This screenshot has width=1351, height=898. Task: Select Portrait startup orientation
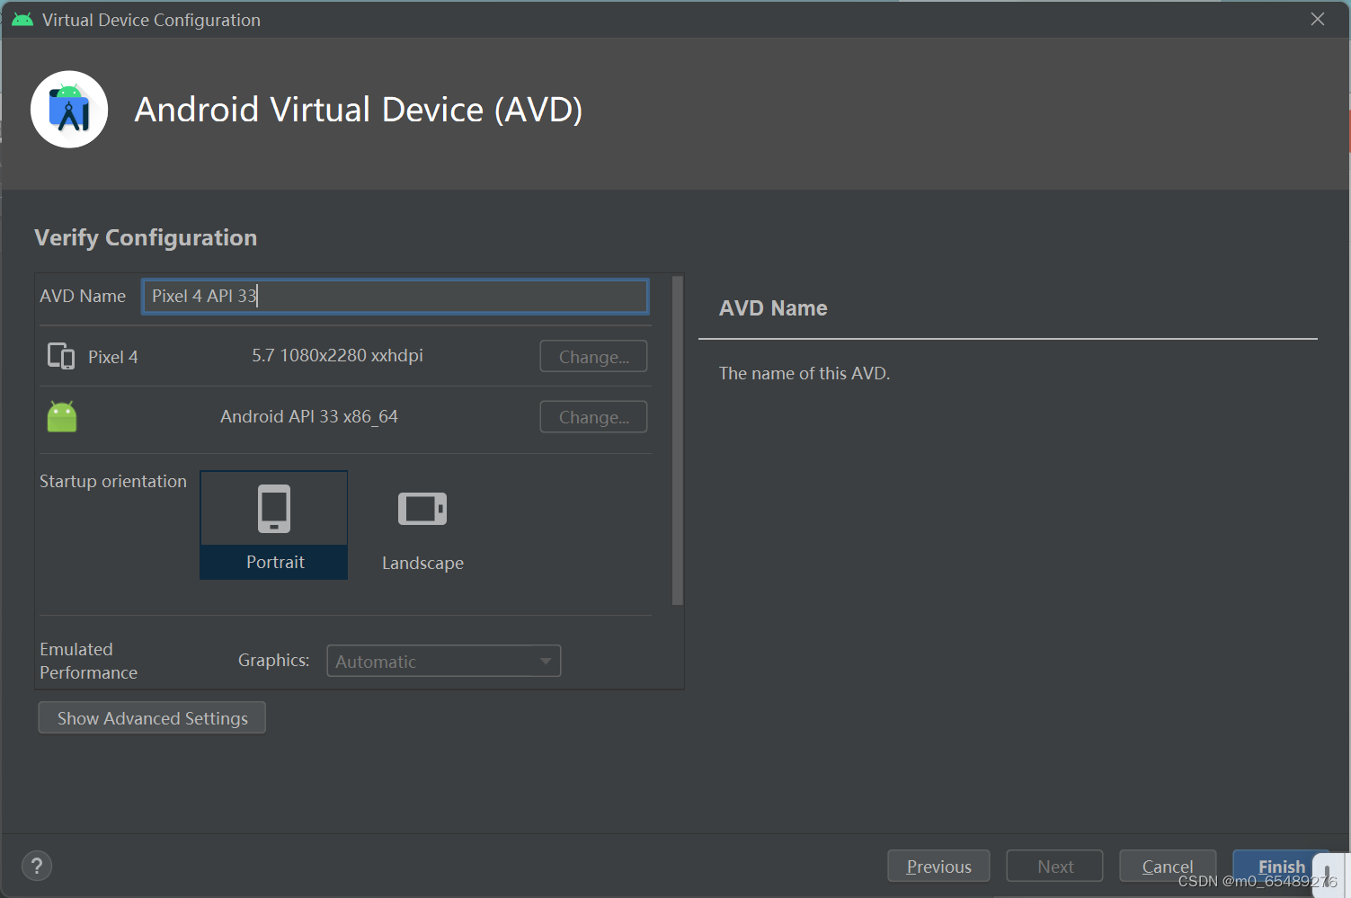tap(274, 525)
